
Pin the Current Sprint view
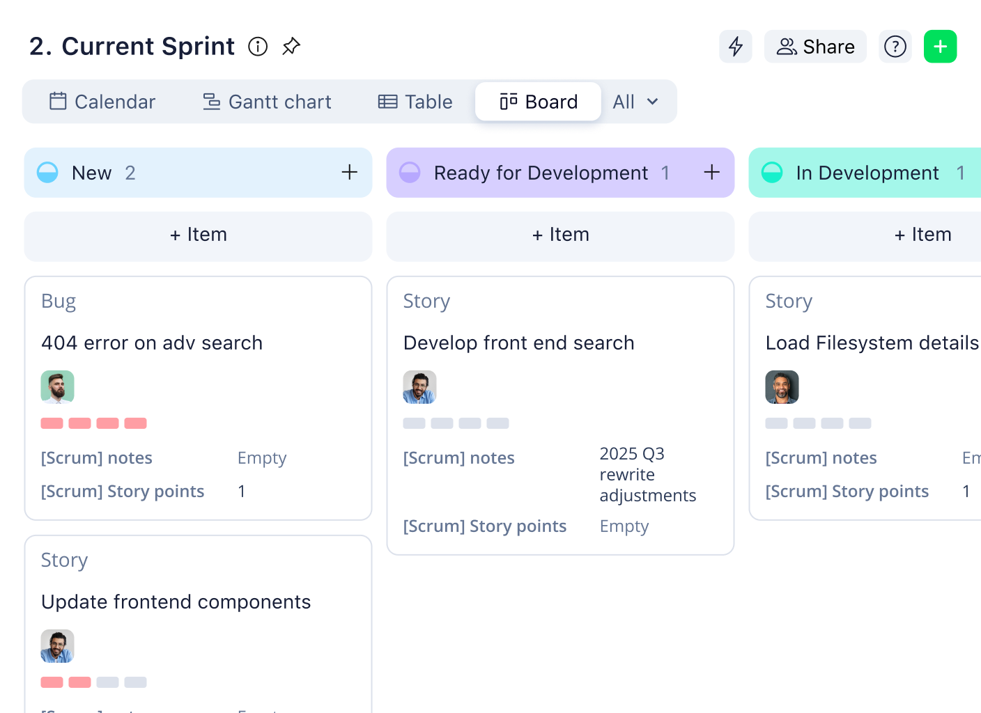[291, 47]
